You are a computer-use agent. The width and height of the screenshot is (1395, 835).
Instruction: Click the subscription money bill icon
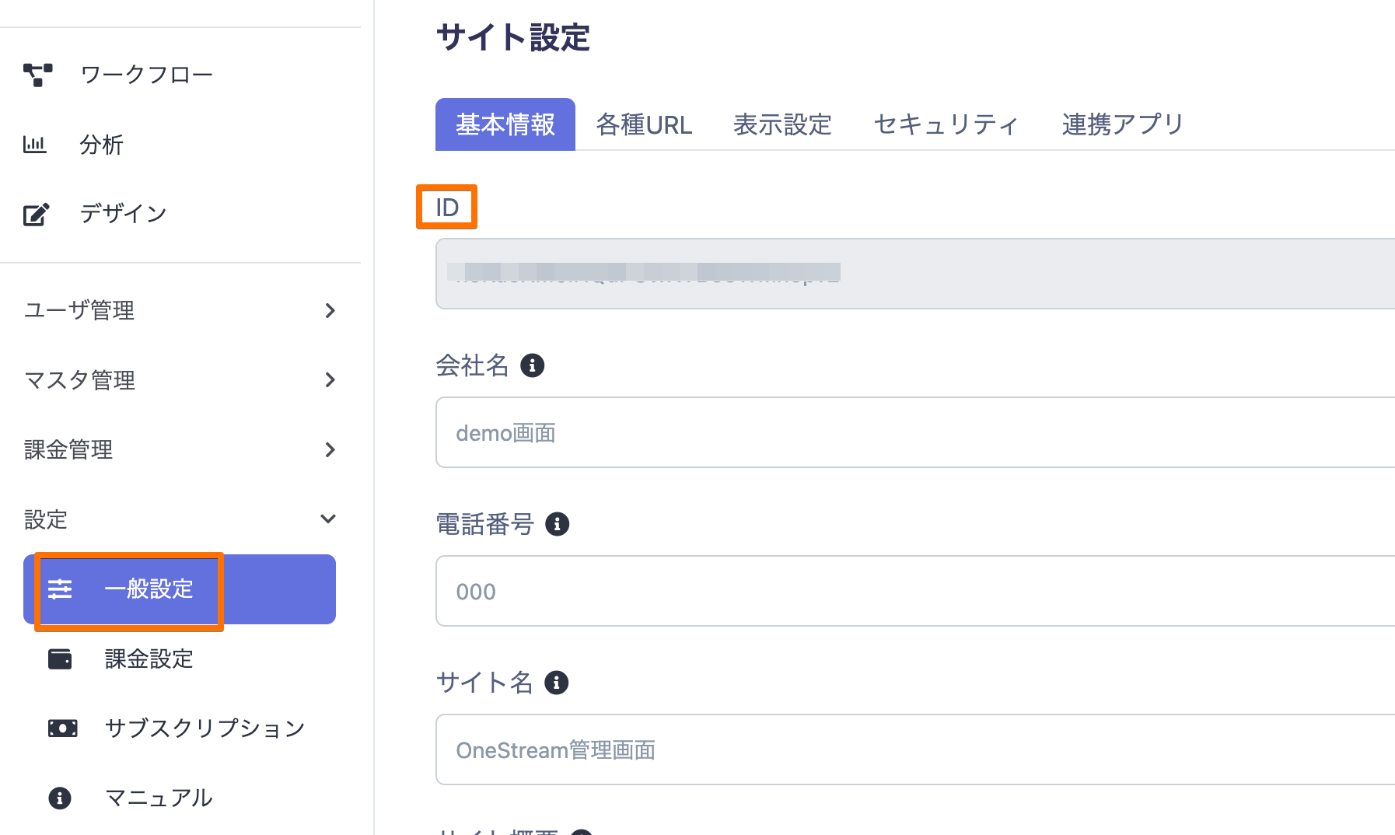click(x=62, y=728)
